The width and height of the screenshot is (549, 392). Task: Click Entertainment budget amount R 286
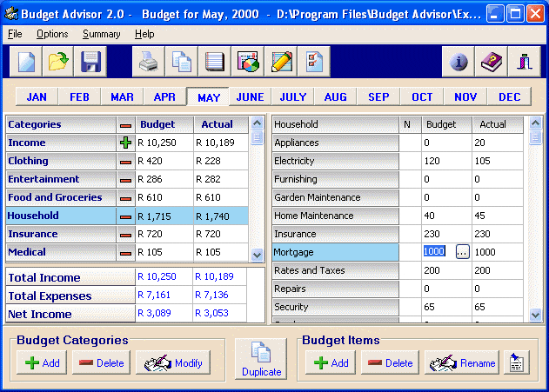tap(164, 179)
